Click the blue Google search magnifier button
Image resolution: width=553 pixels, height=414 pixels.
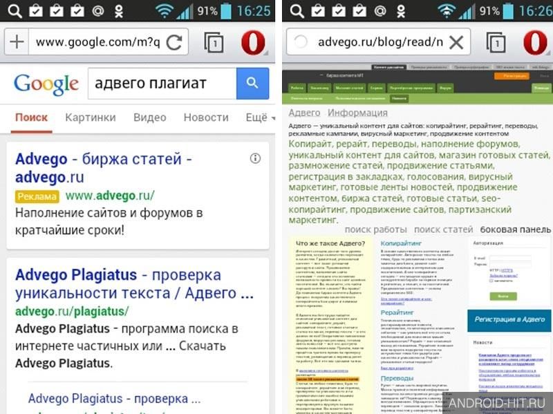tap(252, 83)
